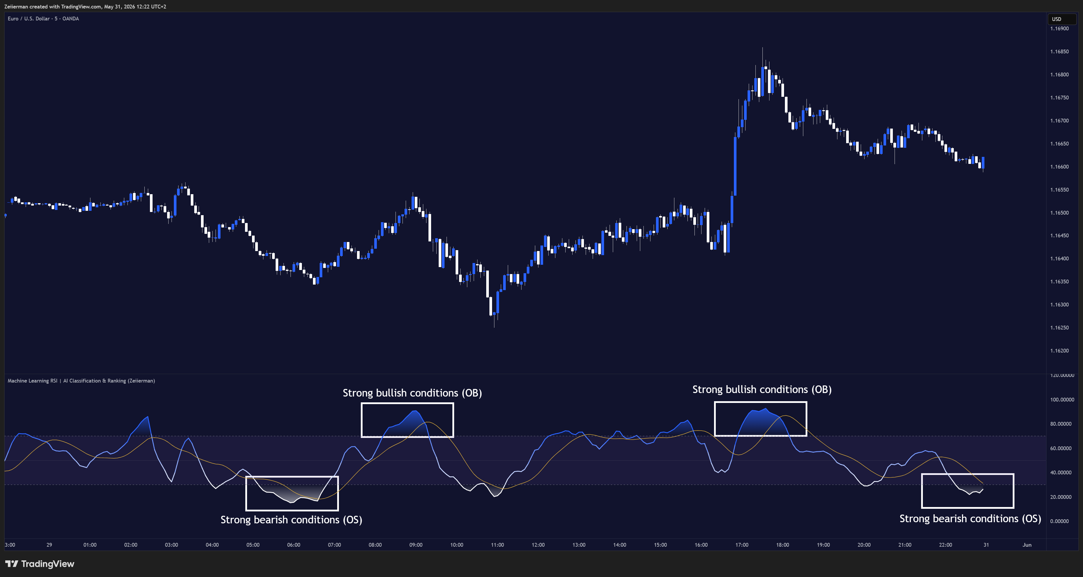1083x577 pixels.
Task: Select the 1.16650 price axis label
Action: (1059, 144)
